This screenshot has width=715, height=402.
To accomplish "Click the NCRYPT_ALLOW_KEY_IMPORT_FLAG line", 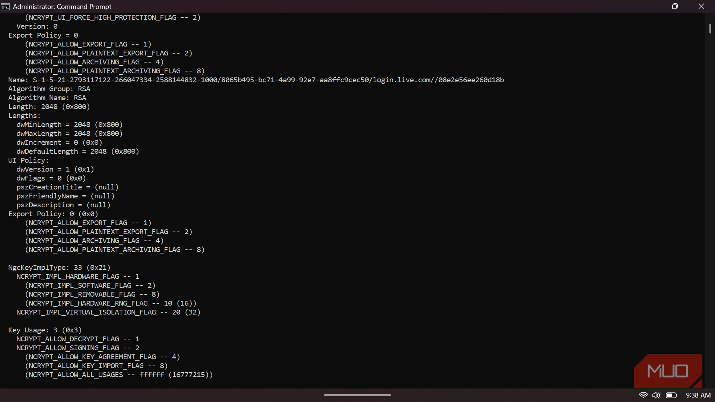I will [96, 366].
